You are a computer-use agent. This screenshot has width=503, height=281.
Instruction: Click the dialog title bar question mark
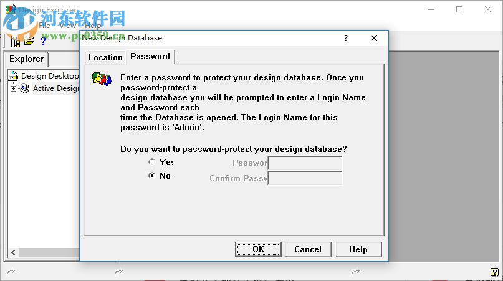(x=346, y=38)
